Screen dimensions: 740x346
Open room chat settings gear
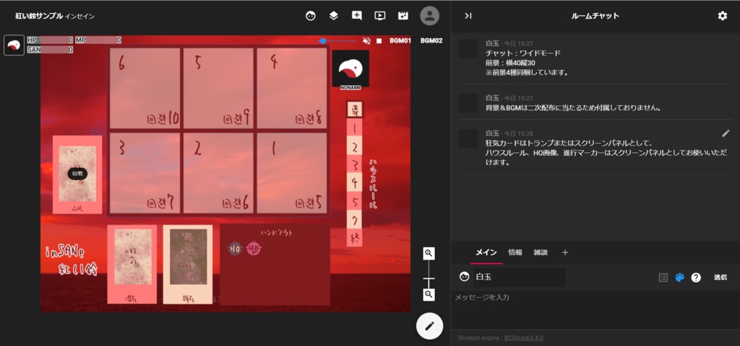(x=723, y=16)
